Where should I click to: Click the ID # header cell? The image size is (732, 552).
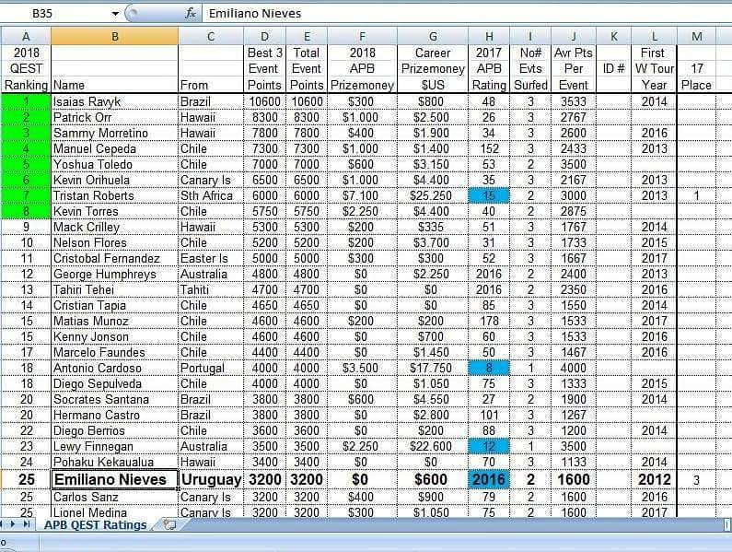pyautogui.click(x=613, y=69)
